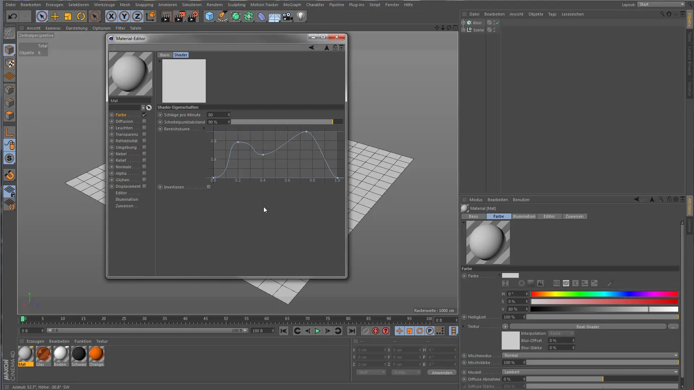
Task: Expand the Szene object tree
Action: click(x=463, y=30)
